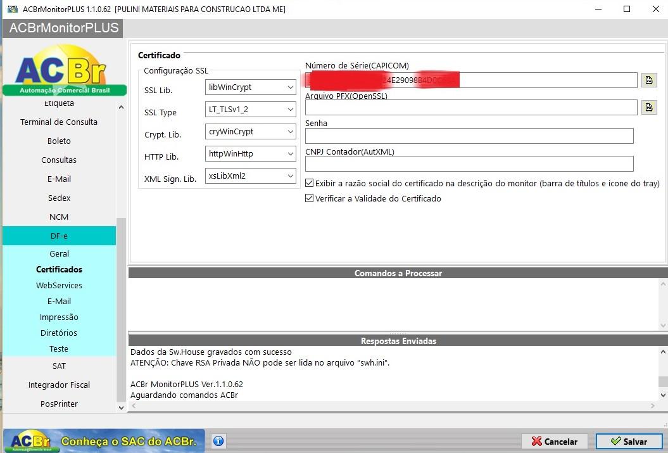Viewport: 668px width, 453px height.
Task: Click log line 'Dados da Sw.House gravados com sucesso'
Action: (x=211, y=352)
